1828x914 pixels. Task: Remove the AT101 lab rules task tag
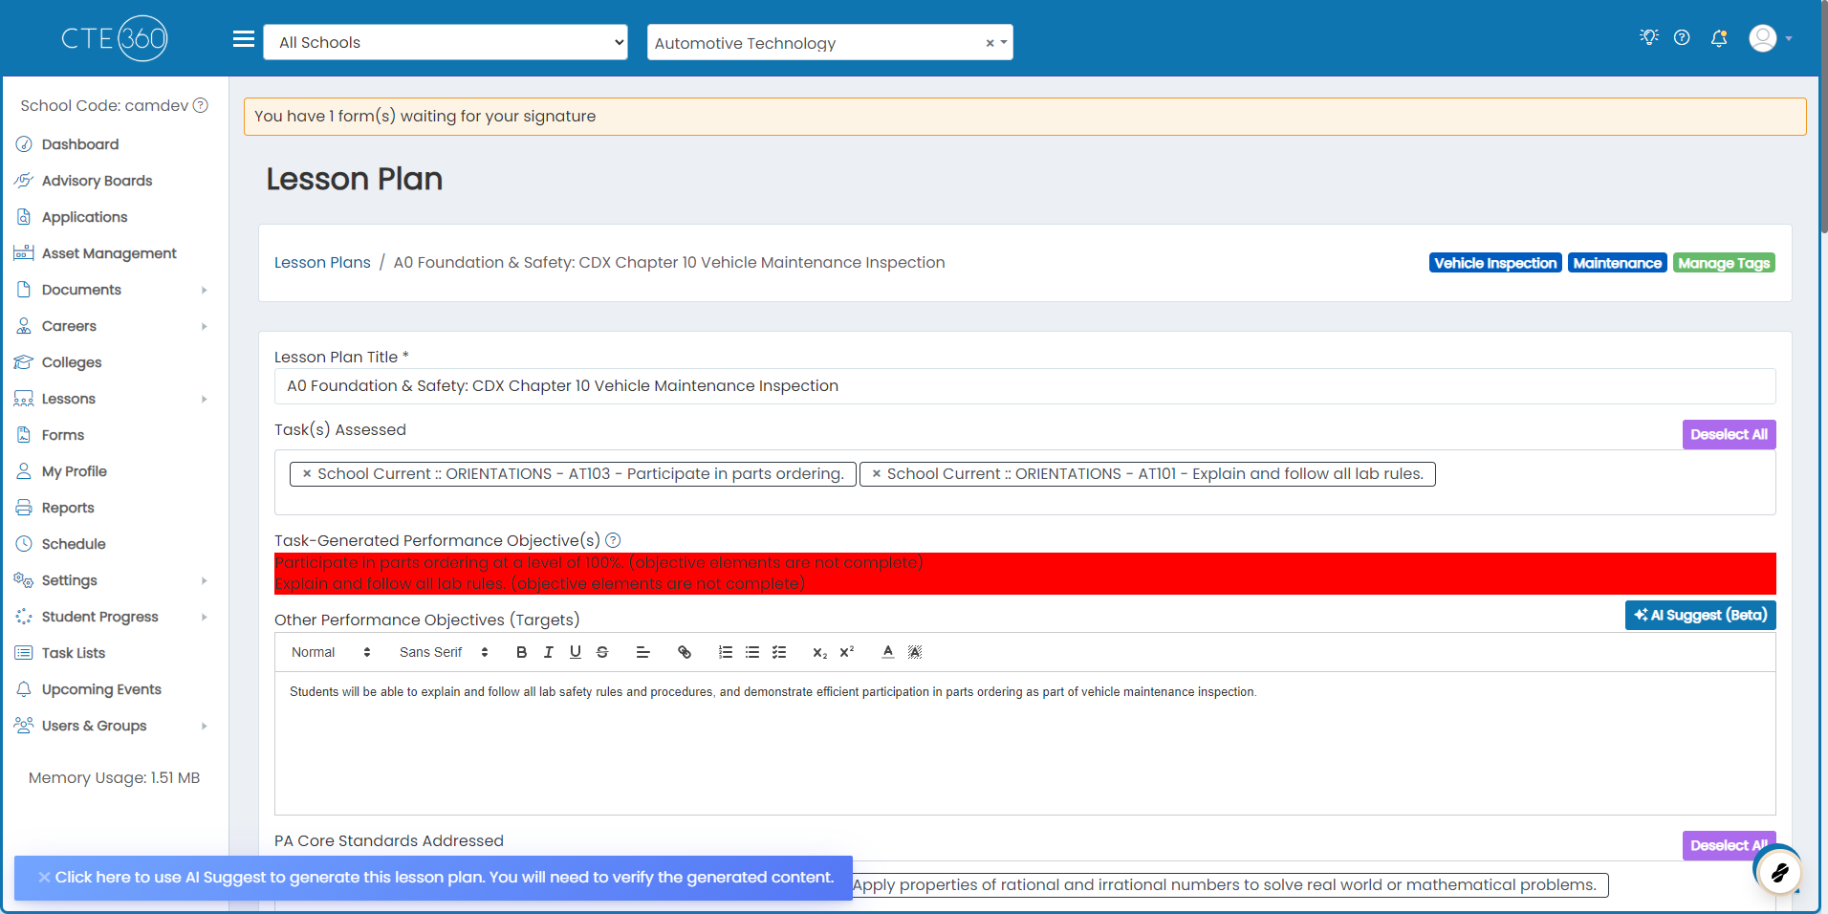877,473
